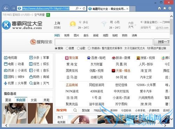Image resolution: width=175 pixels, height=129 pixels.
Task: Click the green 优 air quality badge
Action: [x=48, y=15]
